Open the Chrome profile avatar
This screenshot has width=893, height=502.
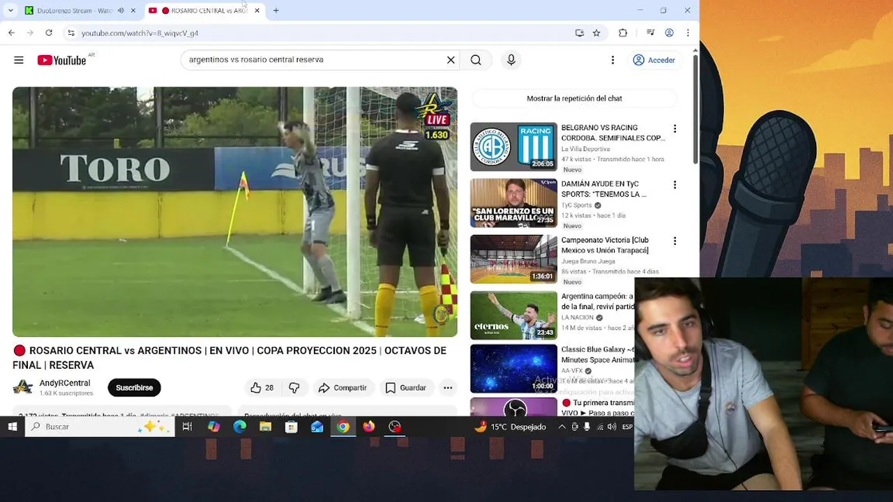669,33
